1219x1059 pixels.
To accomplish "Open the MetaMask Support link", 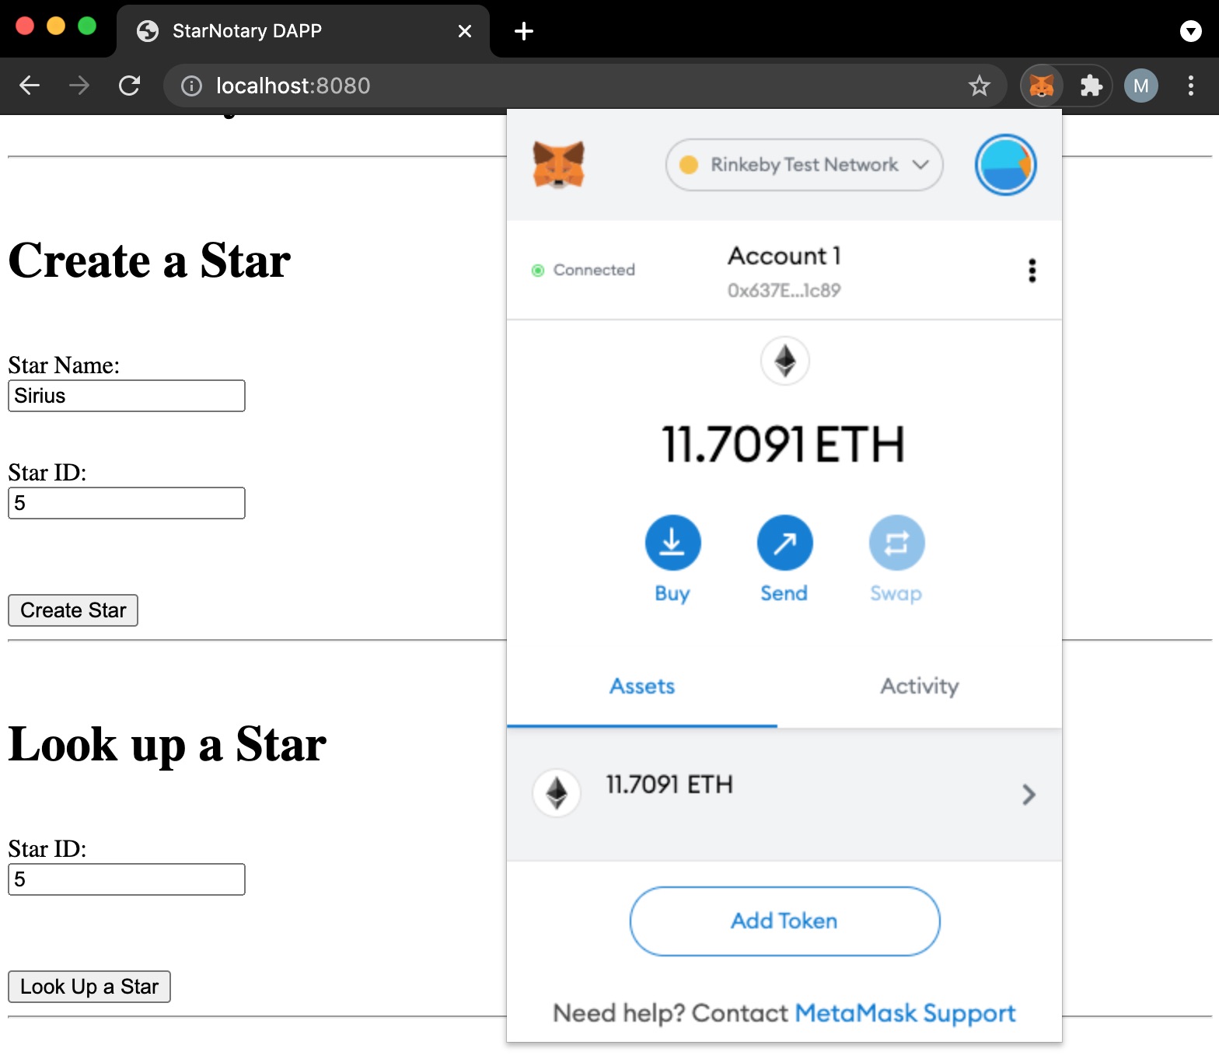I will (x=905, y=1013).
